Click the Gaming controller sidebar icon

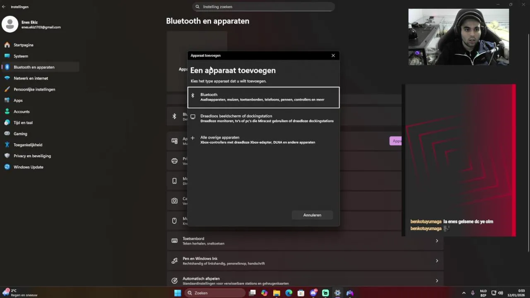(7, 134)
